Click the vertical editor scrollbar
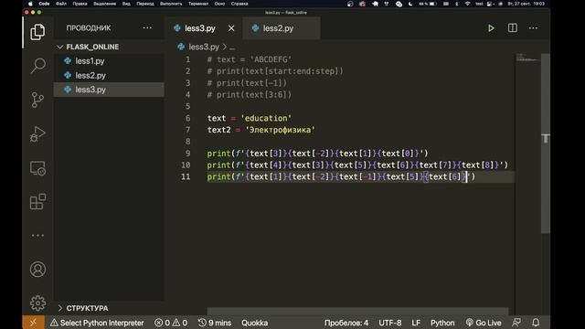The image size is (585, 329). point(546,143)
